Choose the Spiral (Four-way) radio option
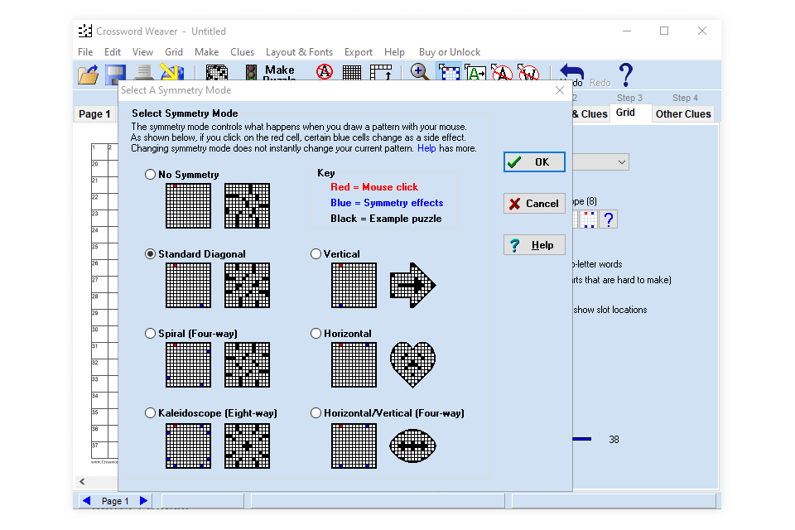795x530 pixels. coord(150,334)
